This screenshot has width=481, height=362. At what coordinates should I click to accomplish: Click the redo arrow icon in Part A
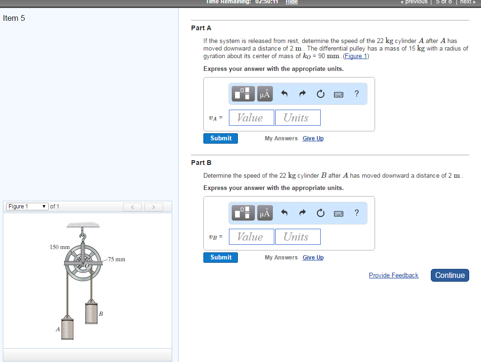click(x=302, y=94)
